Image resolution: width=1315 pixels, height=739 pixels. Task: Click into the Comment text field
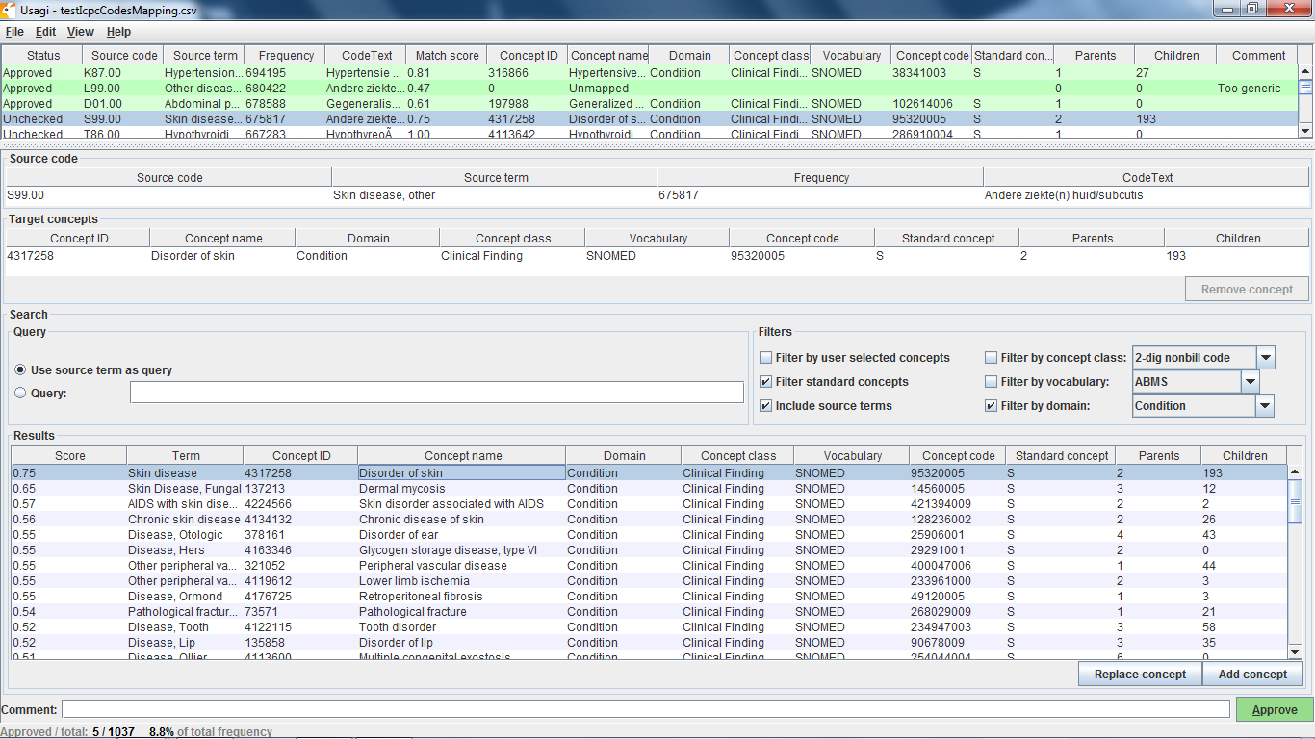coord(645,710)
